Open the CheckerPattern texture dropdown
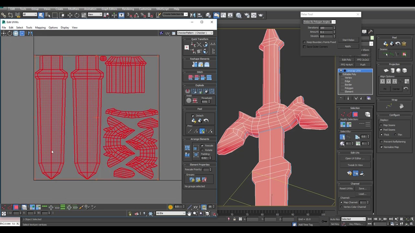The width and height of the screenshot is (415, 233). (195, 33)
